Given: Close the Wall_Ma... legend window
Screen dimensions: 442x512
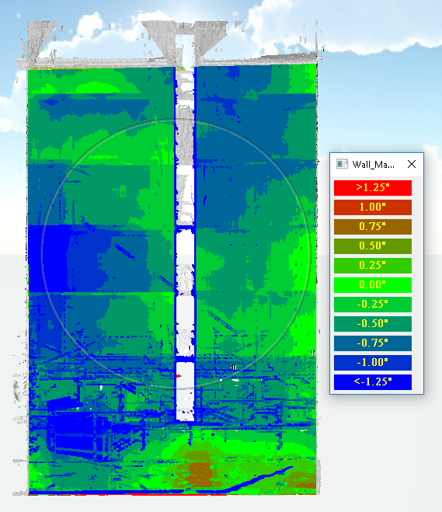Looking at the screenshot, I should click(412, 164).
